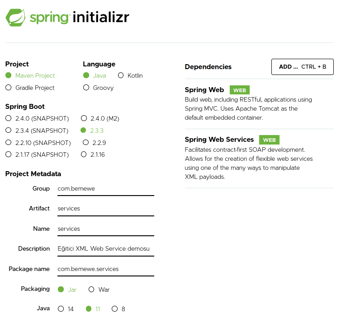Click the Spring Web Services dependency

click(x=219, y=140)
